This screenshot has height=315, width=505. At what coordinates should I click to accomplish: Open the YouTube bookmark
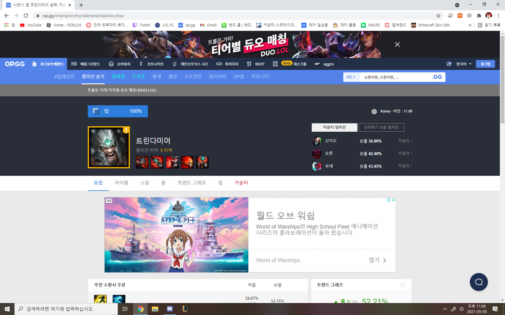tap(31, 25)
